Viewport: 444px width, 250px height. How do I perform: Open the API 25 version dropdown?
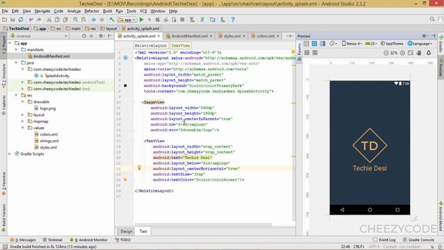371,44
